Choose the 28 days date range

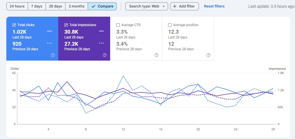click(x=55, y=6)
